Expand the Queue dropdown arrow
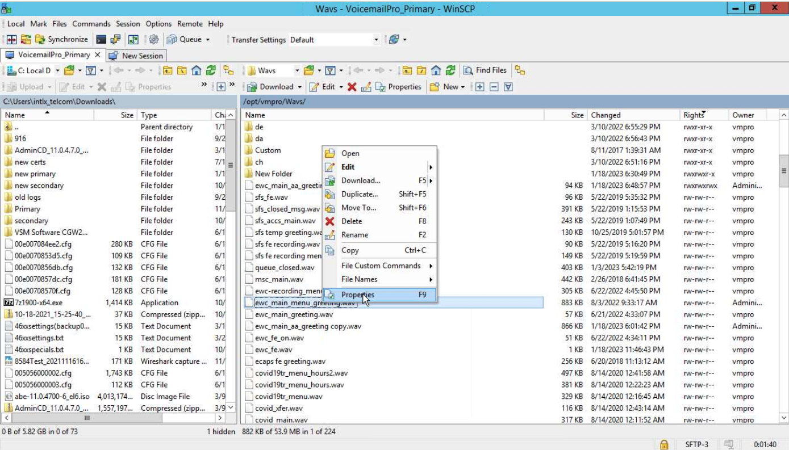The image size is (789, 450). (208, 40)
